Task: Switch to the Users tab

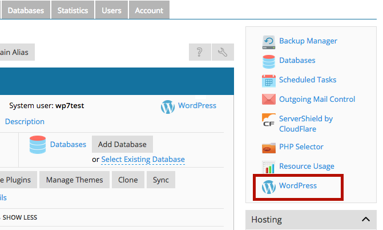Action: [x=111, y=10]
